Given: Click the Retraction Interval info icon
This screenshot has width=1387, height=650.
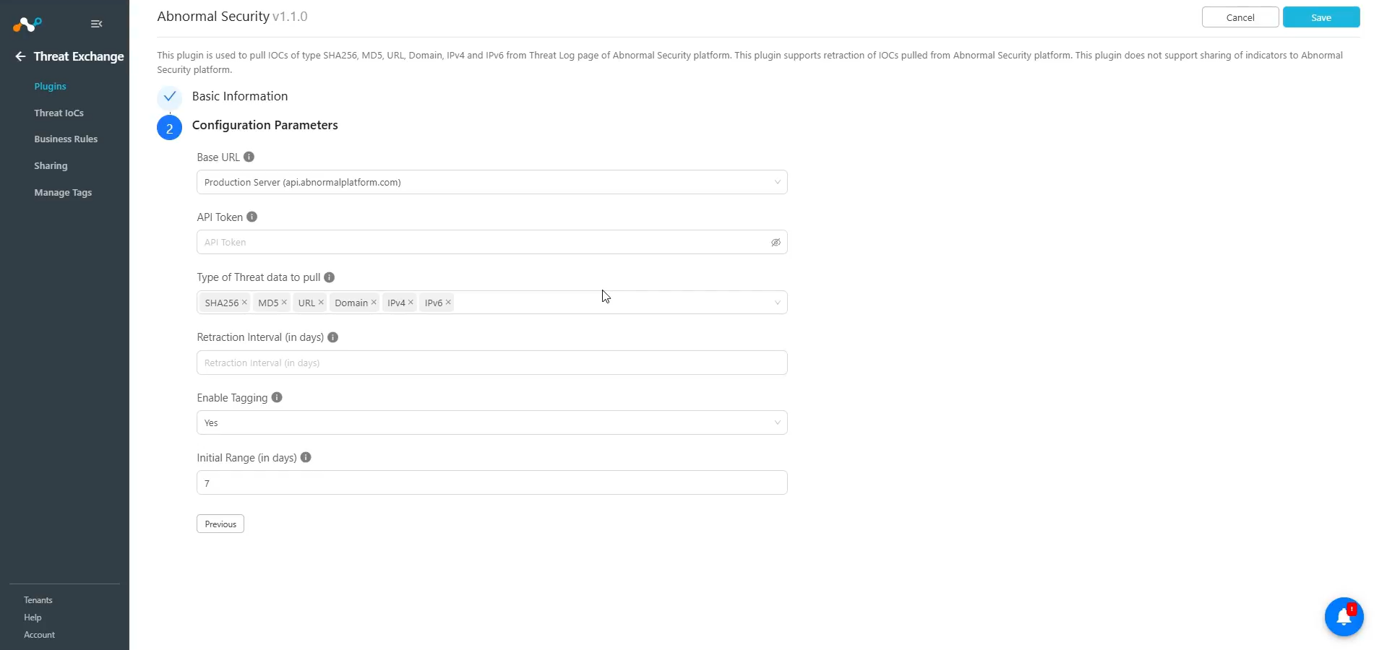Looking at the screenshot, I should click(x=332, y=337).
